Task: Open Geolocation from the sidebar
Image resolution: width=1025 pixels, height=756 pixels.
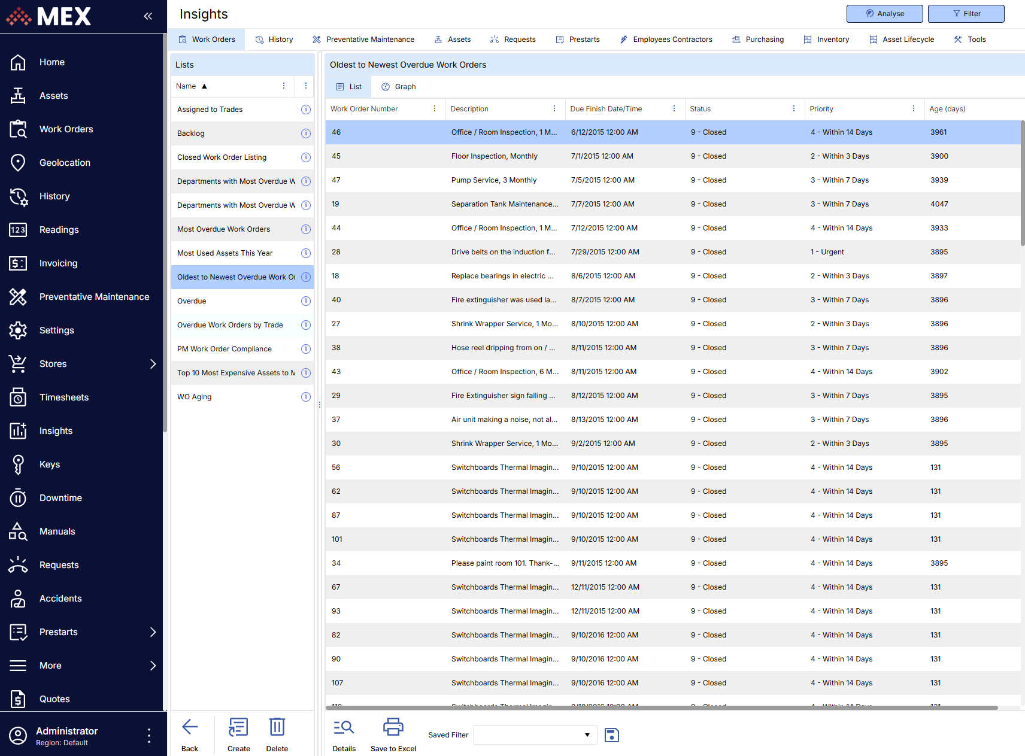Action: pyautogui.click(x=65, y=163)
